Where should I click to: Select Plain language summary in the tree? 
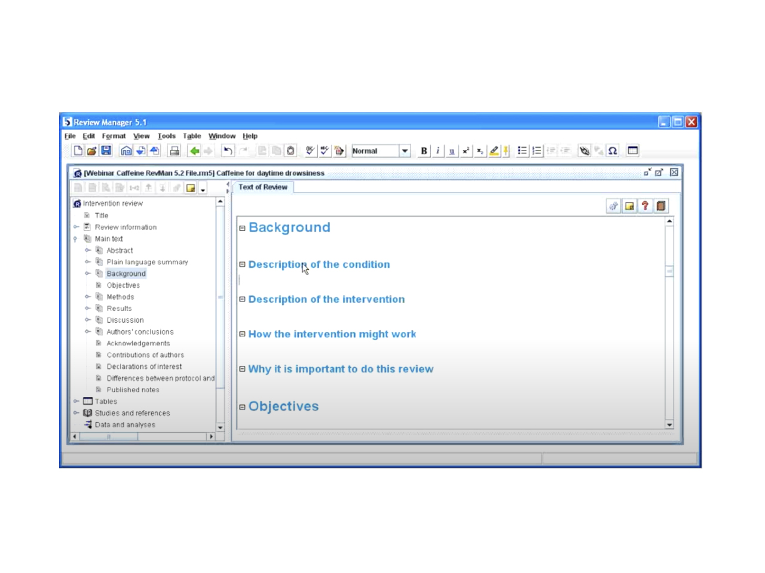click(147, 262)
